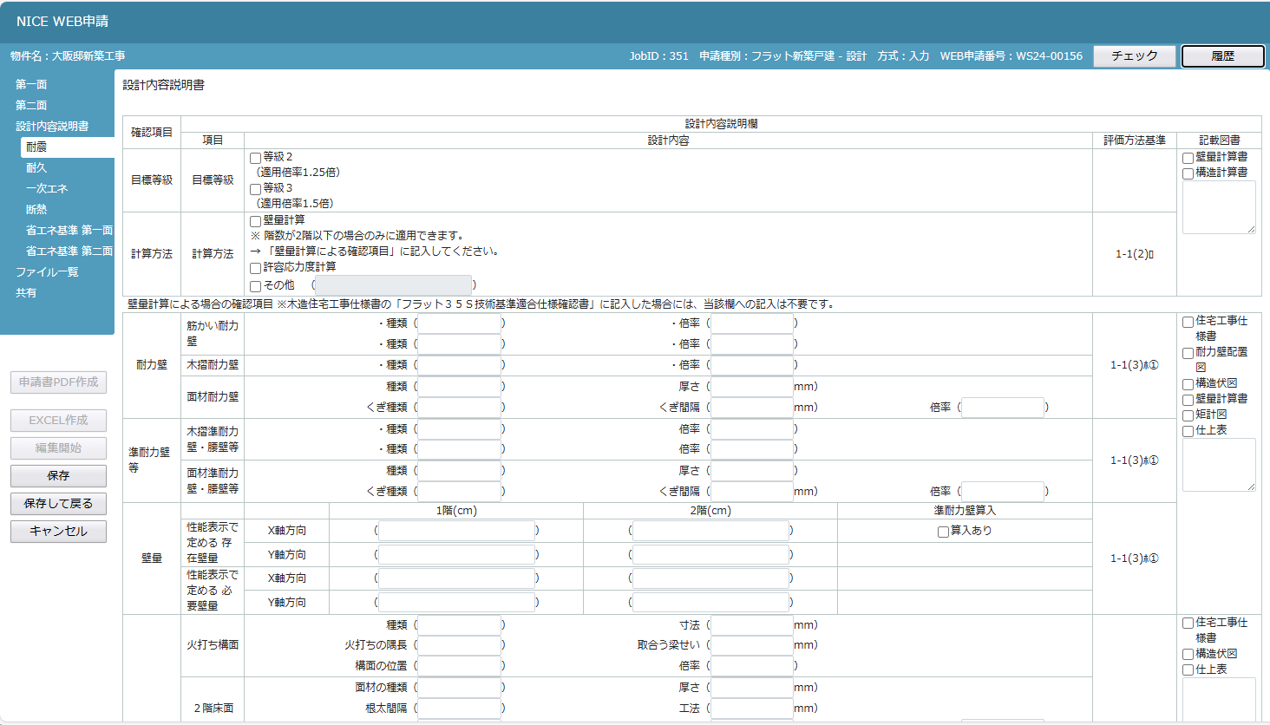
Task: Click the NICE WEB申請 title
Action: [62, 21]
